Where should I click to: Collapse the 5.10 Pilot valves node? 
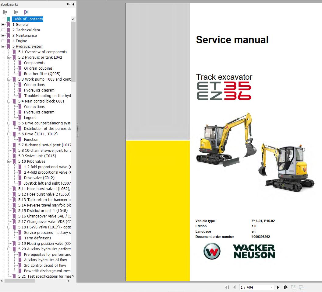click(x=9, y=162)
